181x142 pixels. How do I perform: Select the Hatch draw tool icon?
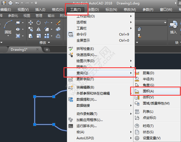pos(18,36)
